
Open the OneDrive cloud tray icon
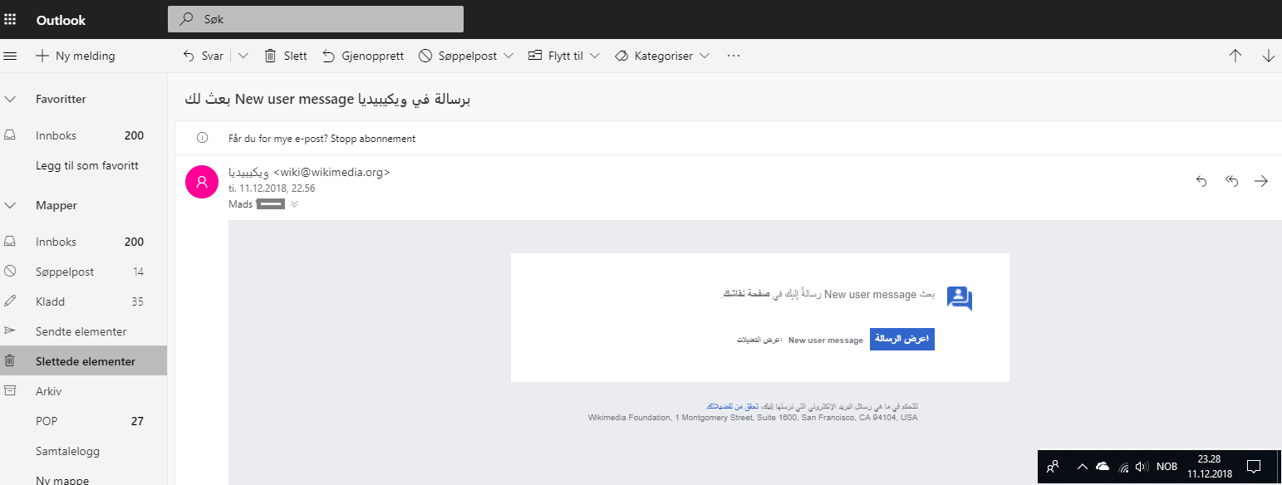pyautogui.click(x=1103, y=467)
